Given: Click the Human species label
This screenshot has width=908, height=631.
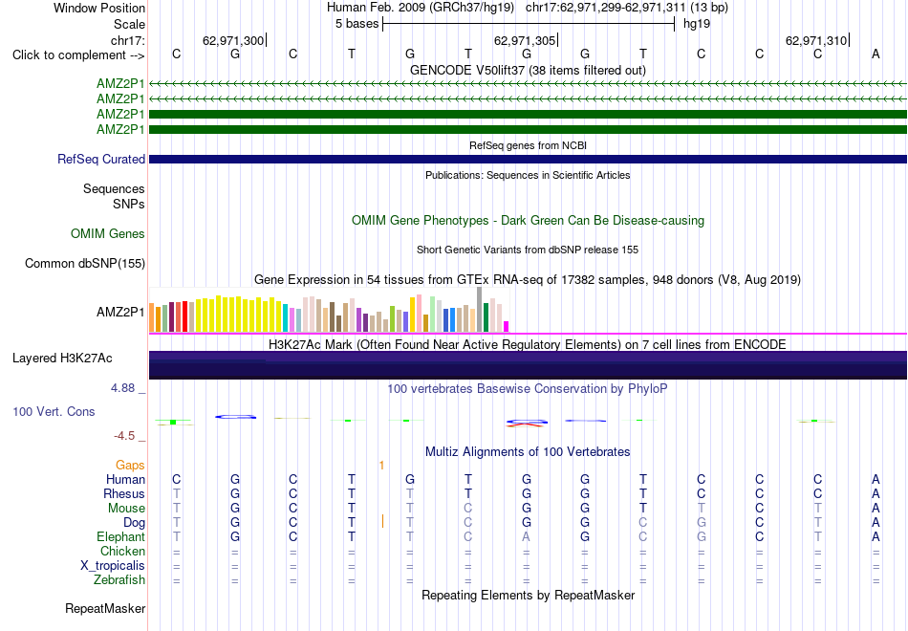Looking at the screenshot, I should click(125, 479).
